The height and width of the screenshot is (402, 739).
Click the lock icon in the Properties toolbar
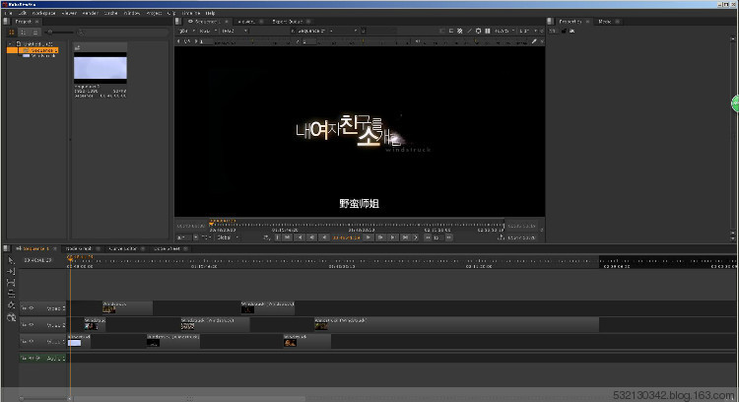564,31
